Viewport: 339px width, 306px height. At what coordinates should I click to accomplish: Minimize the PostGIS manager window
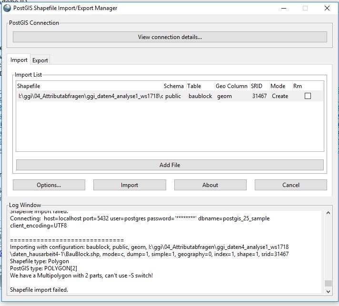pos(284,8)
